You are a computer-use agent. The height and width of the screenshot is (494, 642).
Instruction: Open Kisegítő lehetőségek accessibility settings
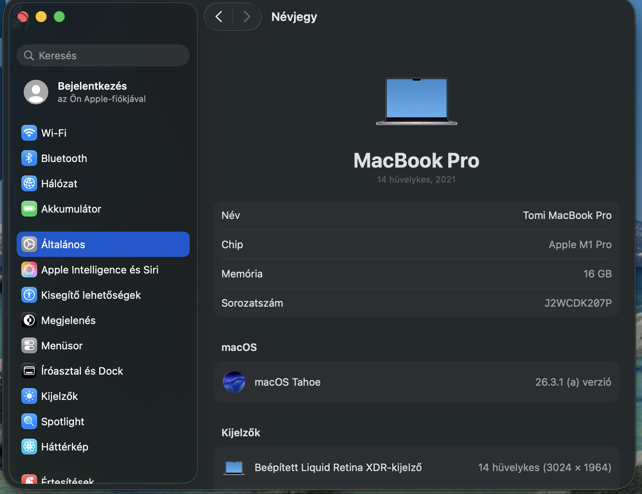(29, 295)
